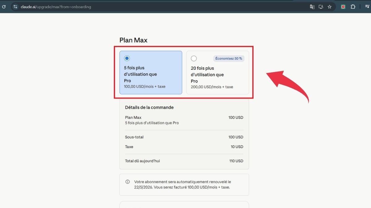Click the Sous-total label
Image resolution: width=371 pixels, height=208 pixels.
(x=134, y=137)
